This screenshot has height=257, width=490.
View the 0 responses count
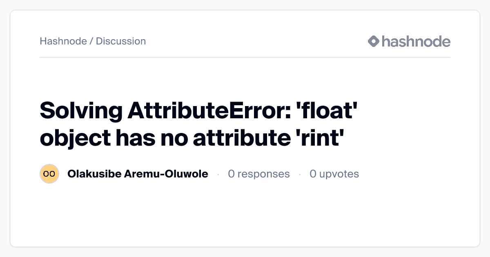[x=259, y=174]
